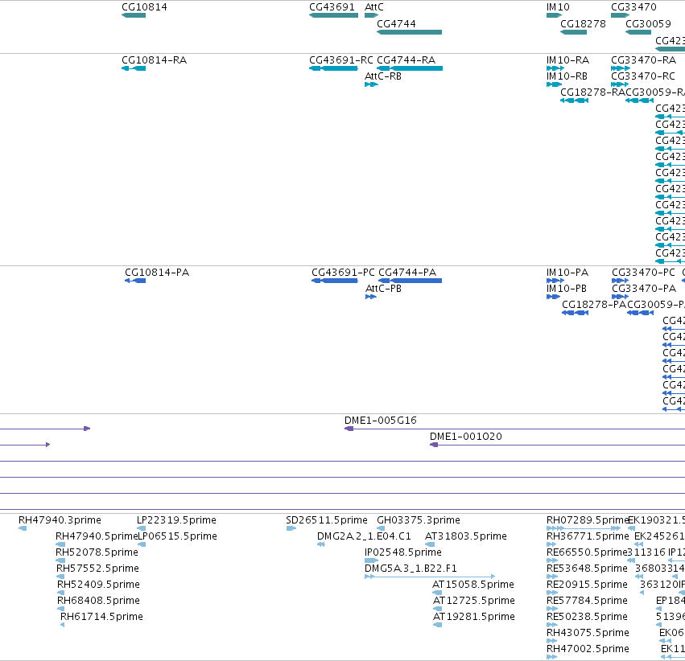The image size is (685, 661).
Task: Open coding sequence CG4744-PA
Action: (411, 281)
